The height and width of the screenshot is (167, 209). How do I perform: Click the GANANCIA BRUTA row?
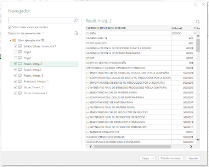(x=128, y=38)
